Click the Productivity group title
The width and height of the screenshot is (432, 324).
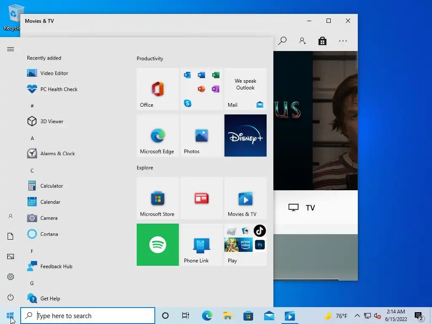pos(150,58)
